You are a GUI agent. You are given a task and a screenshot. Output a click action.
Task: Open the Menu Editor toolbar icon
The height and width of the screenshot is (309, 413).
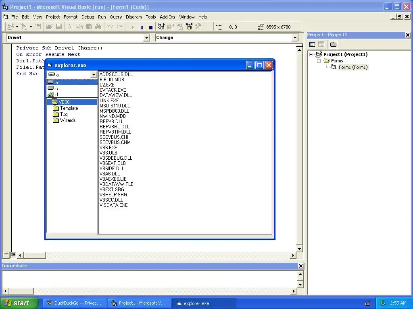point(38,27)
